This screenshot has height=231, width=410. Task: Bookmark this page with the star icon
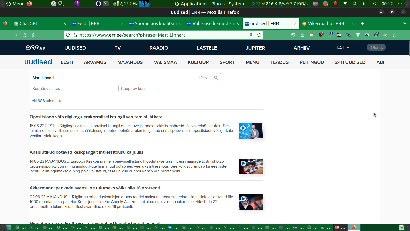(x=259, y=35)
